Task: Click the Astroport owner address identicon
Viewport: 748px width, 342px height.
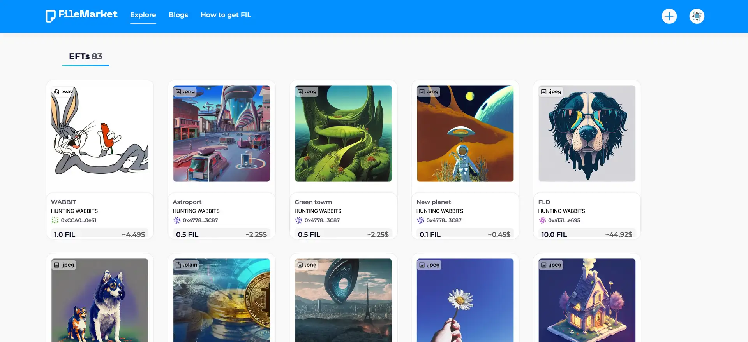Action: (177, 220)
